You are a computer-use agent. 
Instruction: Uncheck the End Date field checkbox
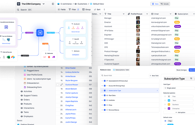[x=105, y=100]
